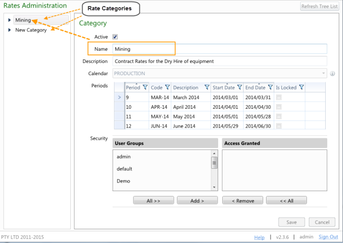Click the June 2014 description cell
Viewport: 343px width, 243px height.
click(191, 126)
